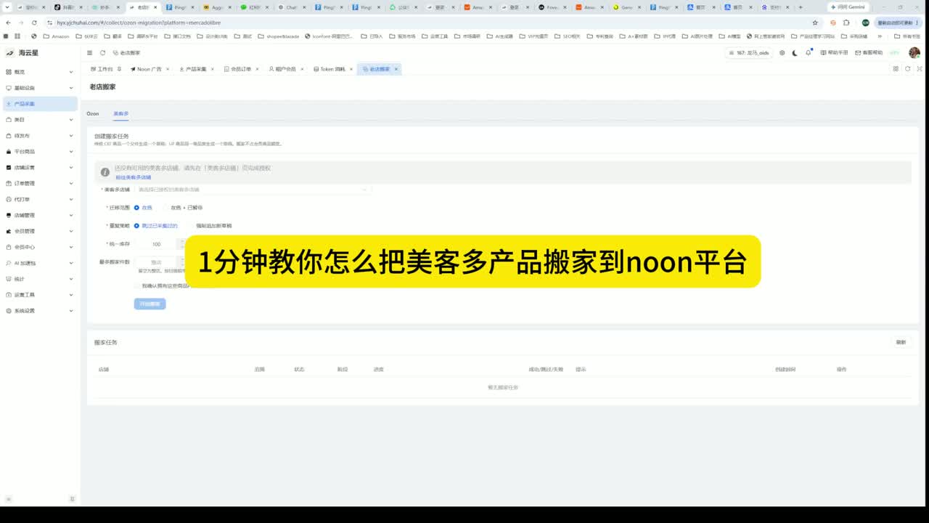
Task: Click the browser back arrow
Action: point(8,23)
